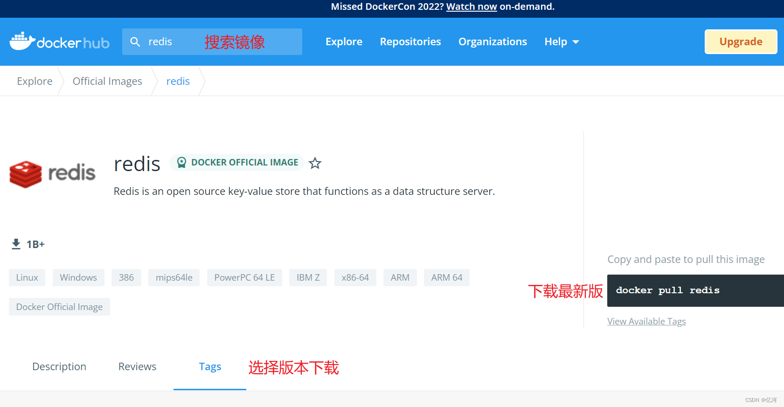Switch to the Reviews tab
The image size is (784, 407).
tap(137, 366)
